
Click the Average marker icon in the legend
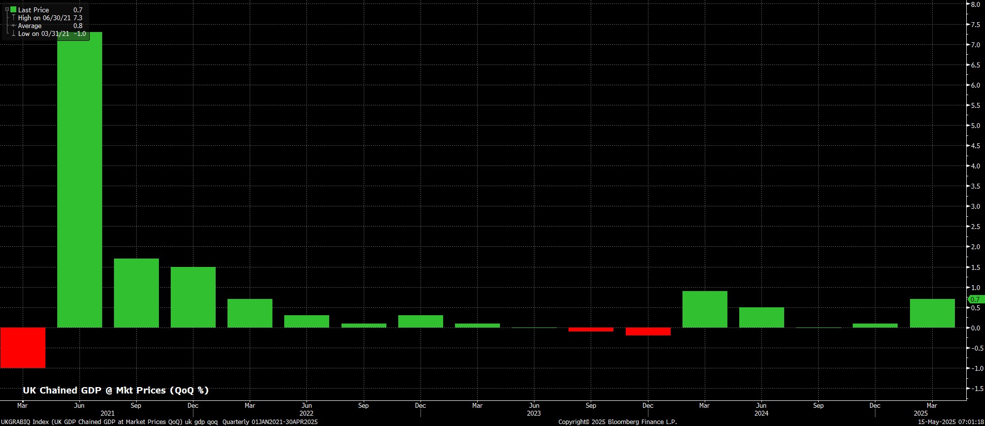coord(13,26)
